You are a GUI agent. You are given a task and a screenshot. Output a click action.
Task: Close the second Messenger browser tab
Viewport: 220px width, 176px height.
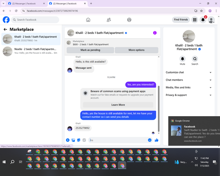pos(85,4)
